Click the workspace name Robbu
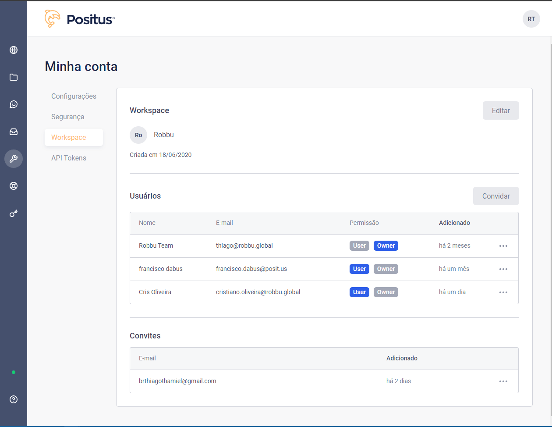The height and width of the screenshot is (427, 552). [164, 135]
